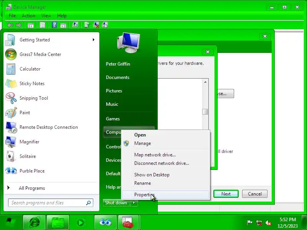Screen dimensions: 307x230
Task: Click the scrollbar thumb in driver list
Action: coord(205,112)
